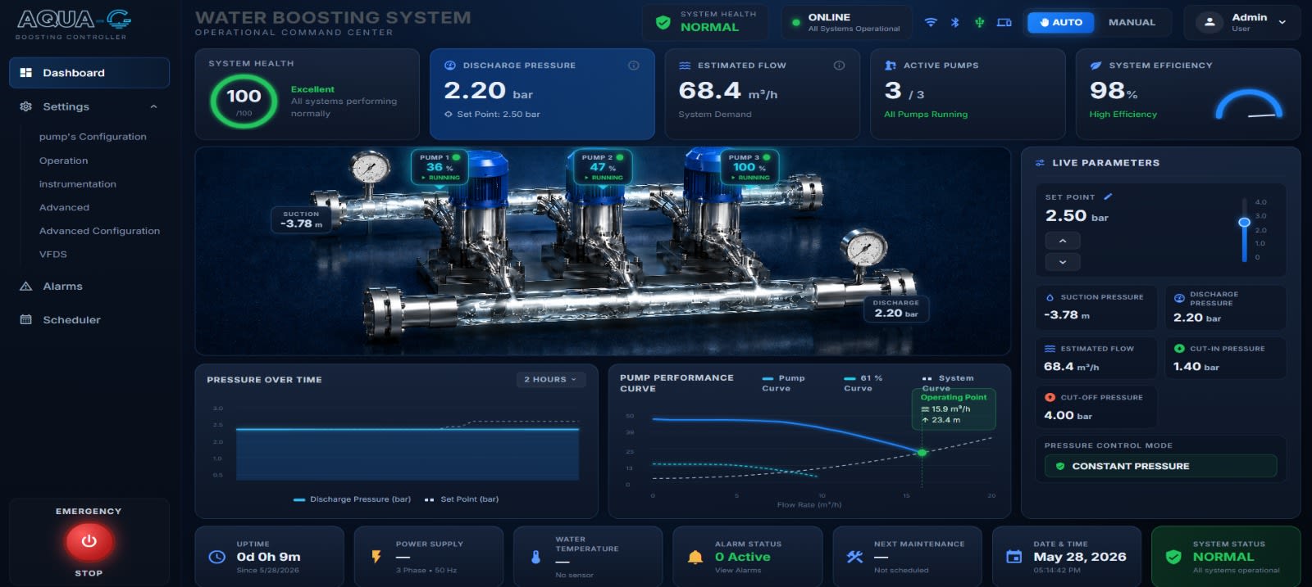Click the System Efficiency gauge arc
1312x587 pixels.
1249,104
